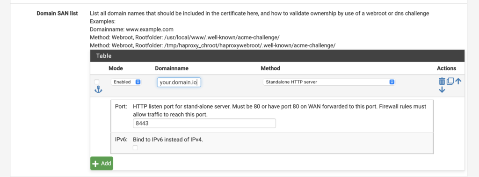Click the Domainname column header
Image resolution: width=479 pixels, height=177 pixels.
click(x=172, y=68)
